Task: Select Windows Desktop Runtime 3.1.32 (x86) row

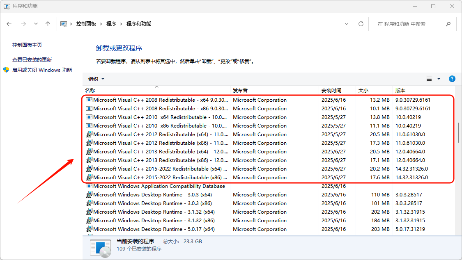Action: pos(268,221)
